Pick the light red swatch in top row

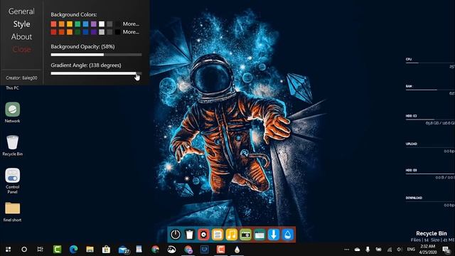[54, 23]
